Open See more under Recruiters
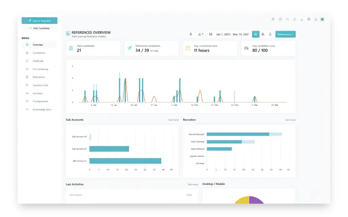Screen dimensions: 348x217 coord(291,120)
